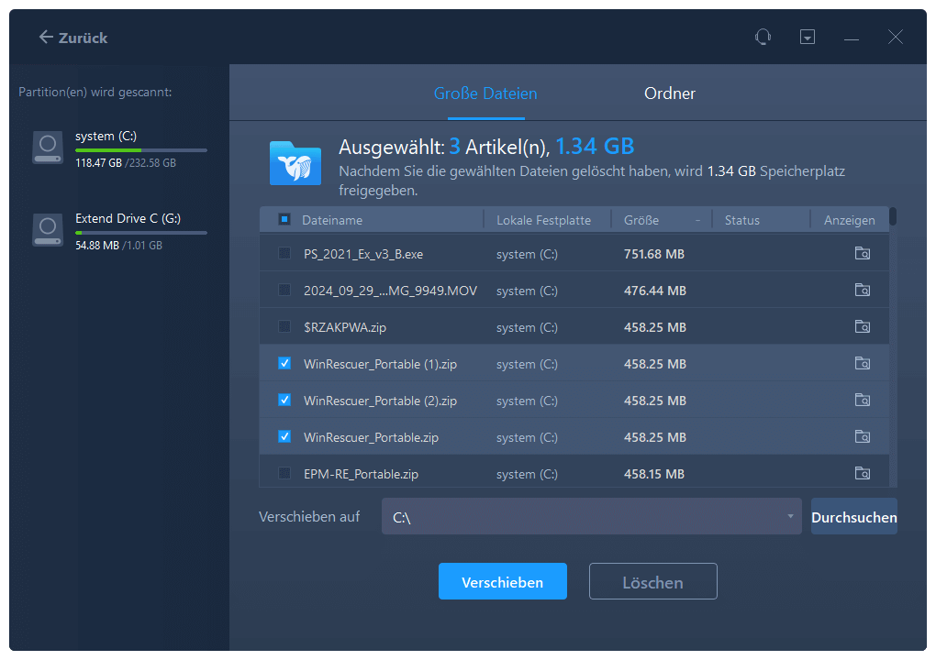Screen dimensions: 936x660
Task: Open location of EPM-RE_Portable.zip
Action: (x=862, y=474)
